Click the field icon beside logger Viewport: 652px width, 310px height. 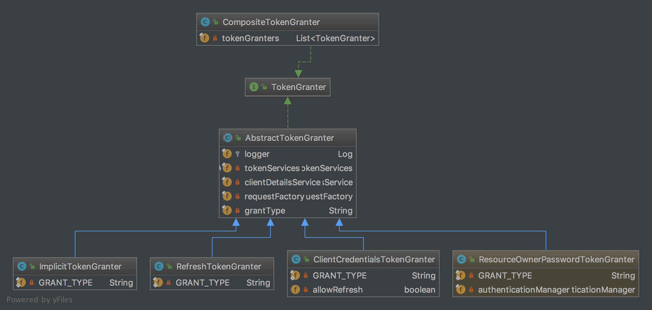pos(227,154)
